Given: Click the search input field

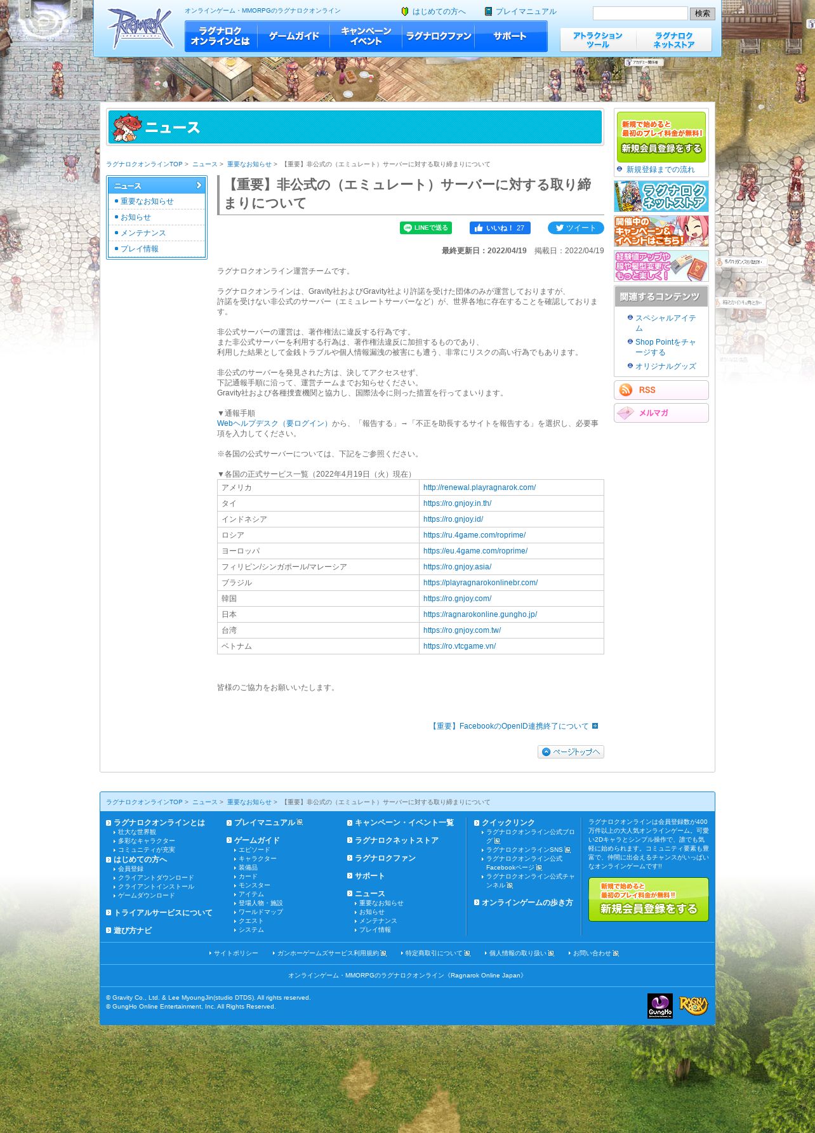Looking at the screenshot, I should coord(640,13).
